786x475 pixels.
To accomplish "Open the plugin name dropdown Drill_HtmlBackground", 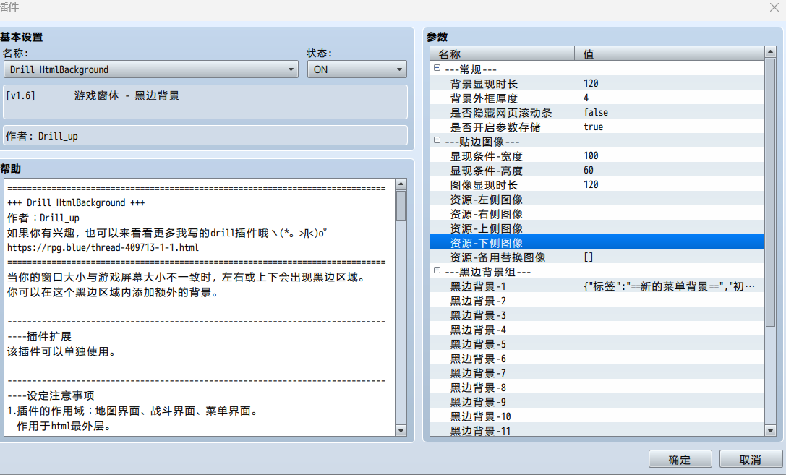I will pyautogui.click(x=151, y=69).
